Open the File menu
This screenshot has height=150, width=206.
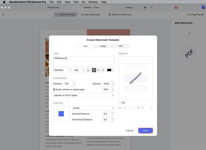tap(51, 2)
